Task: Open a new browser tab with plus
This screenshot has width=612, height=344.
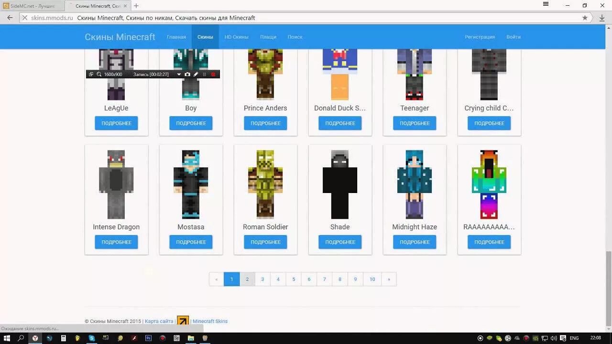Action: click(136, 6)
